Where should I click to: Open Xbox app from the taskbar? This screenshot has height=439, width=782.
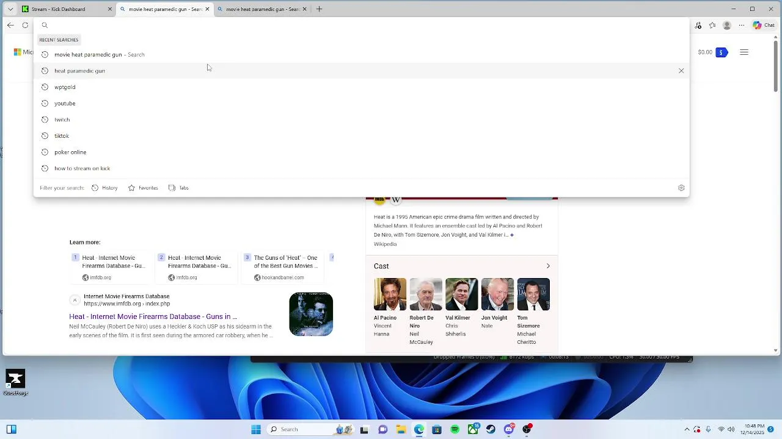tap(473, 429)
